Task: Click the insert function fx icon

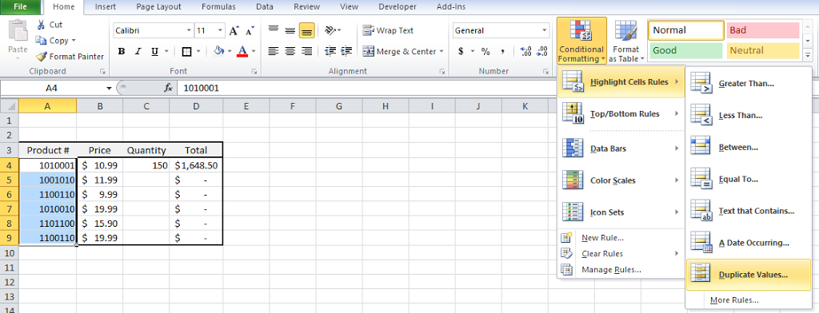Action: (168, 88)
